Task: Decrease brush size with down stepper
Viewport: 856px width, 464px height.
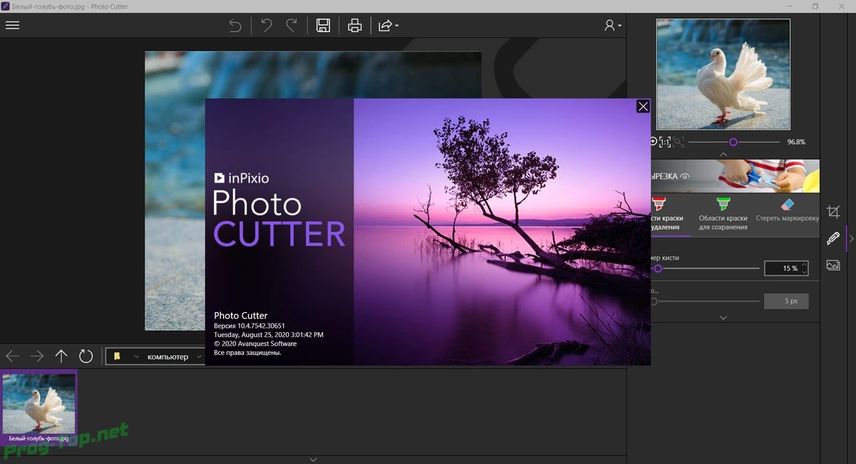Action: [x=805, y=272]
